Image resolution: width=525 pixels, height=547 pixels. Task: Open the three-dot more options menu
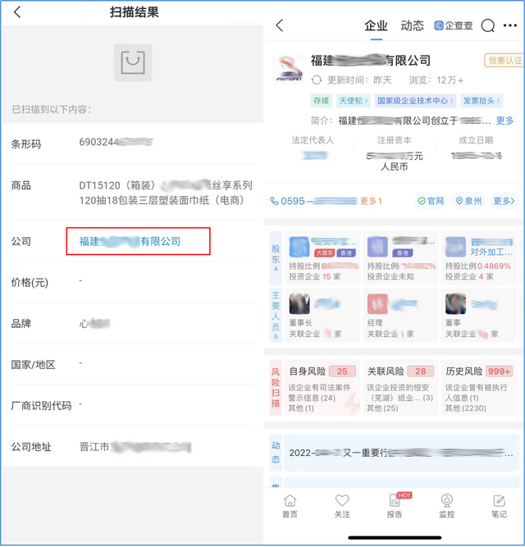[510, 25]
